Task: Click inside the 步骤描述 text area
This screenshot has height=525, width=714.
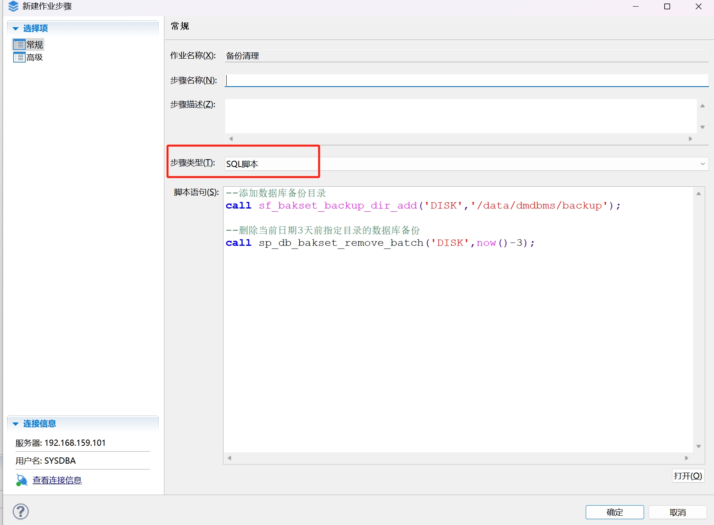Action: click(x=461, y=116)
